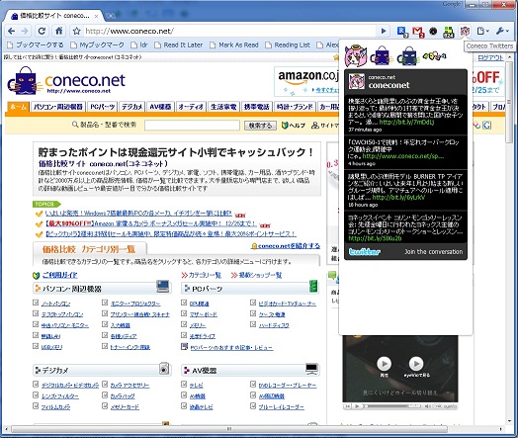Click the product search input field
Image resolution: width=518 pixels, height=438 pixels.
point(192,126)
